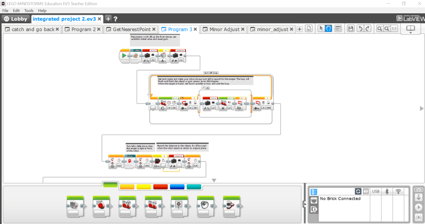Save the project with the disk icon
The height and width of the screenshot is (224, 425).
pos(351,29)
